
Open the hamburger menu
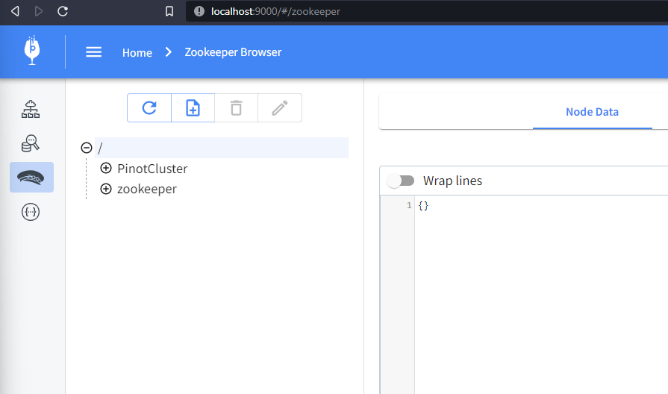tap(94, 52)
